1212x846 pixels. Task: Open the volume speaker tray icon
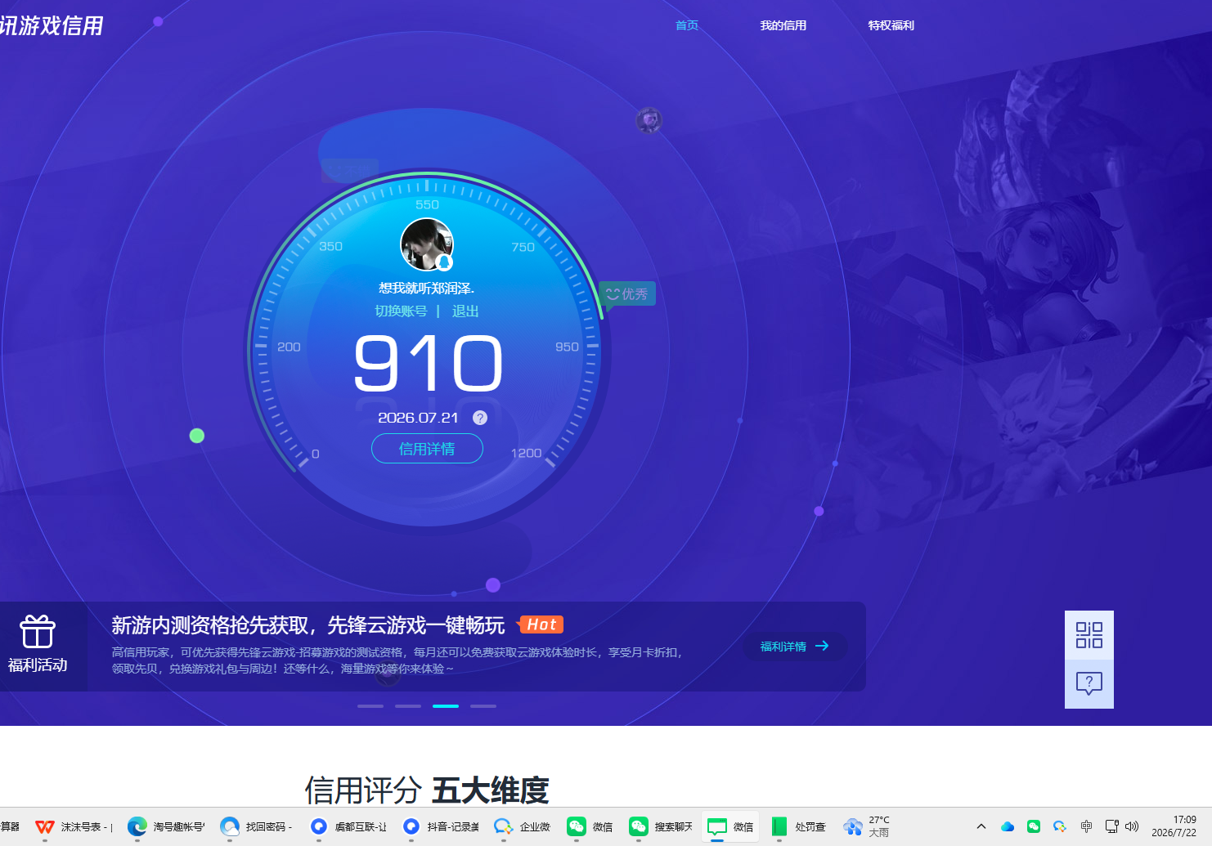click(x=1132, y=826)
